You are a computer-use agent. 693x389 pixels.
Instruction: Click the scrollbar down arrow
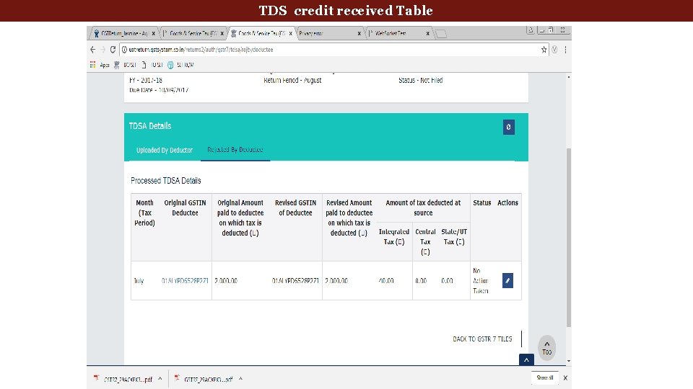568,361
